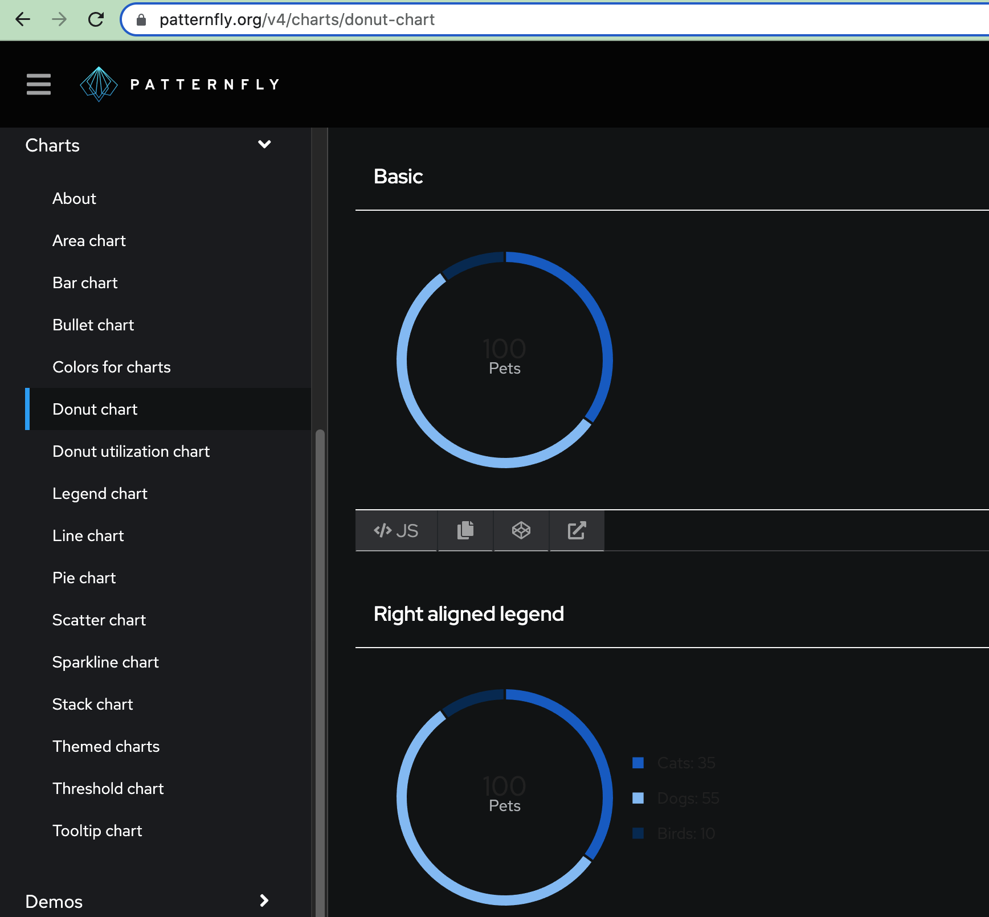
Task: Select Birds dark blue legend swatch
Action: 638,833
